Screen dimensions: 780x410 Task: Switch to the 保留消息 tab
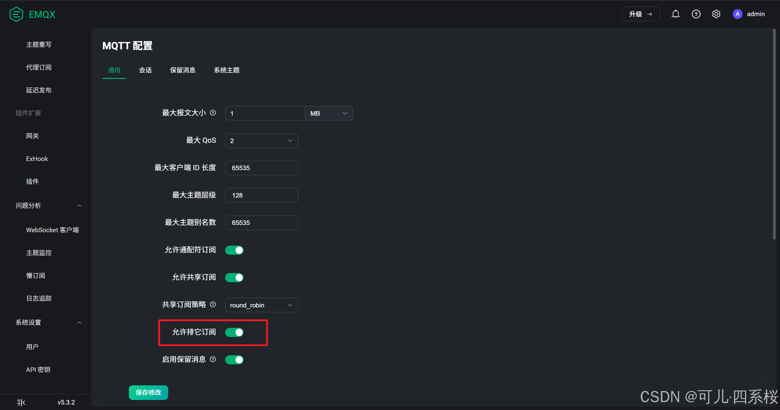[x=183, y=70]
